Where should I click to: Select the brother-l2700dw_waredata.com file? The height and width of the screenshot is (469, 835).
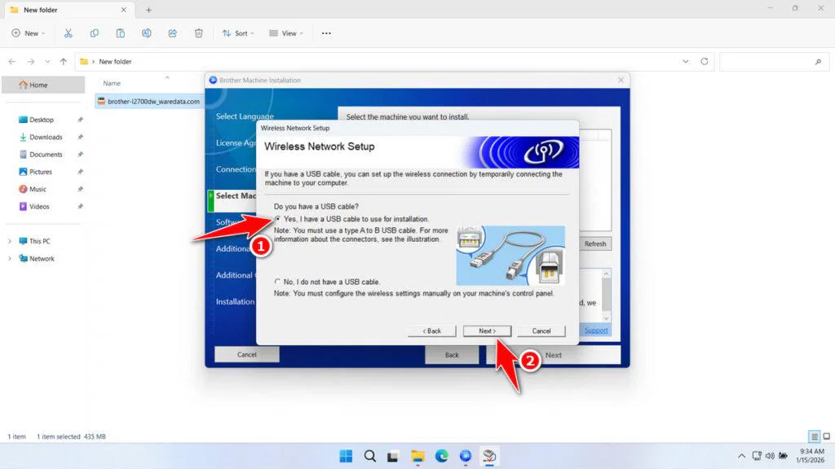pyautogui.click(x=152, y=101)
